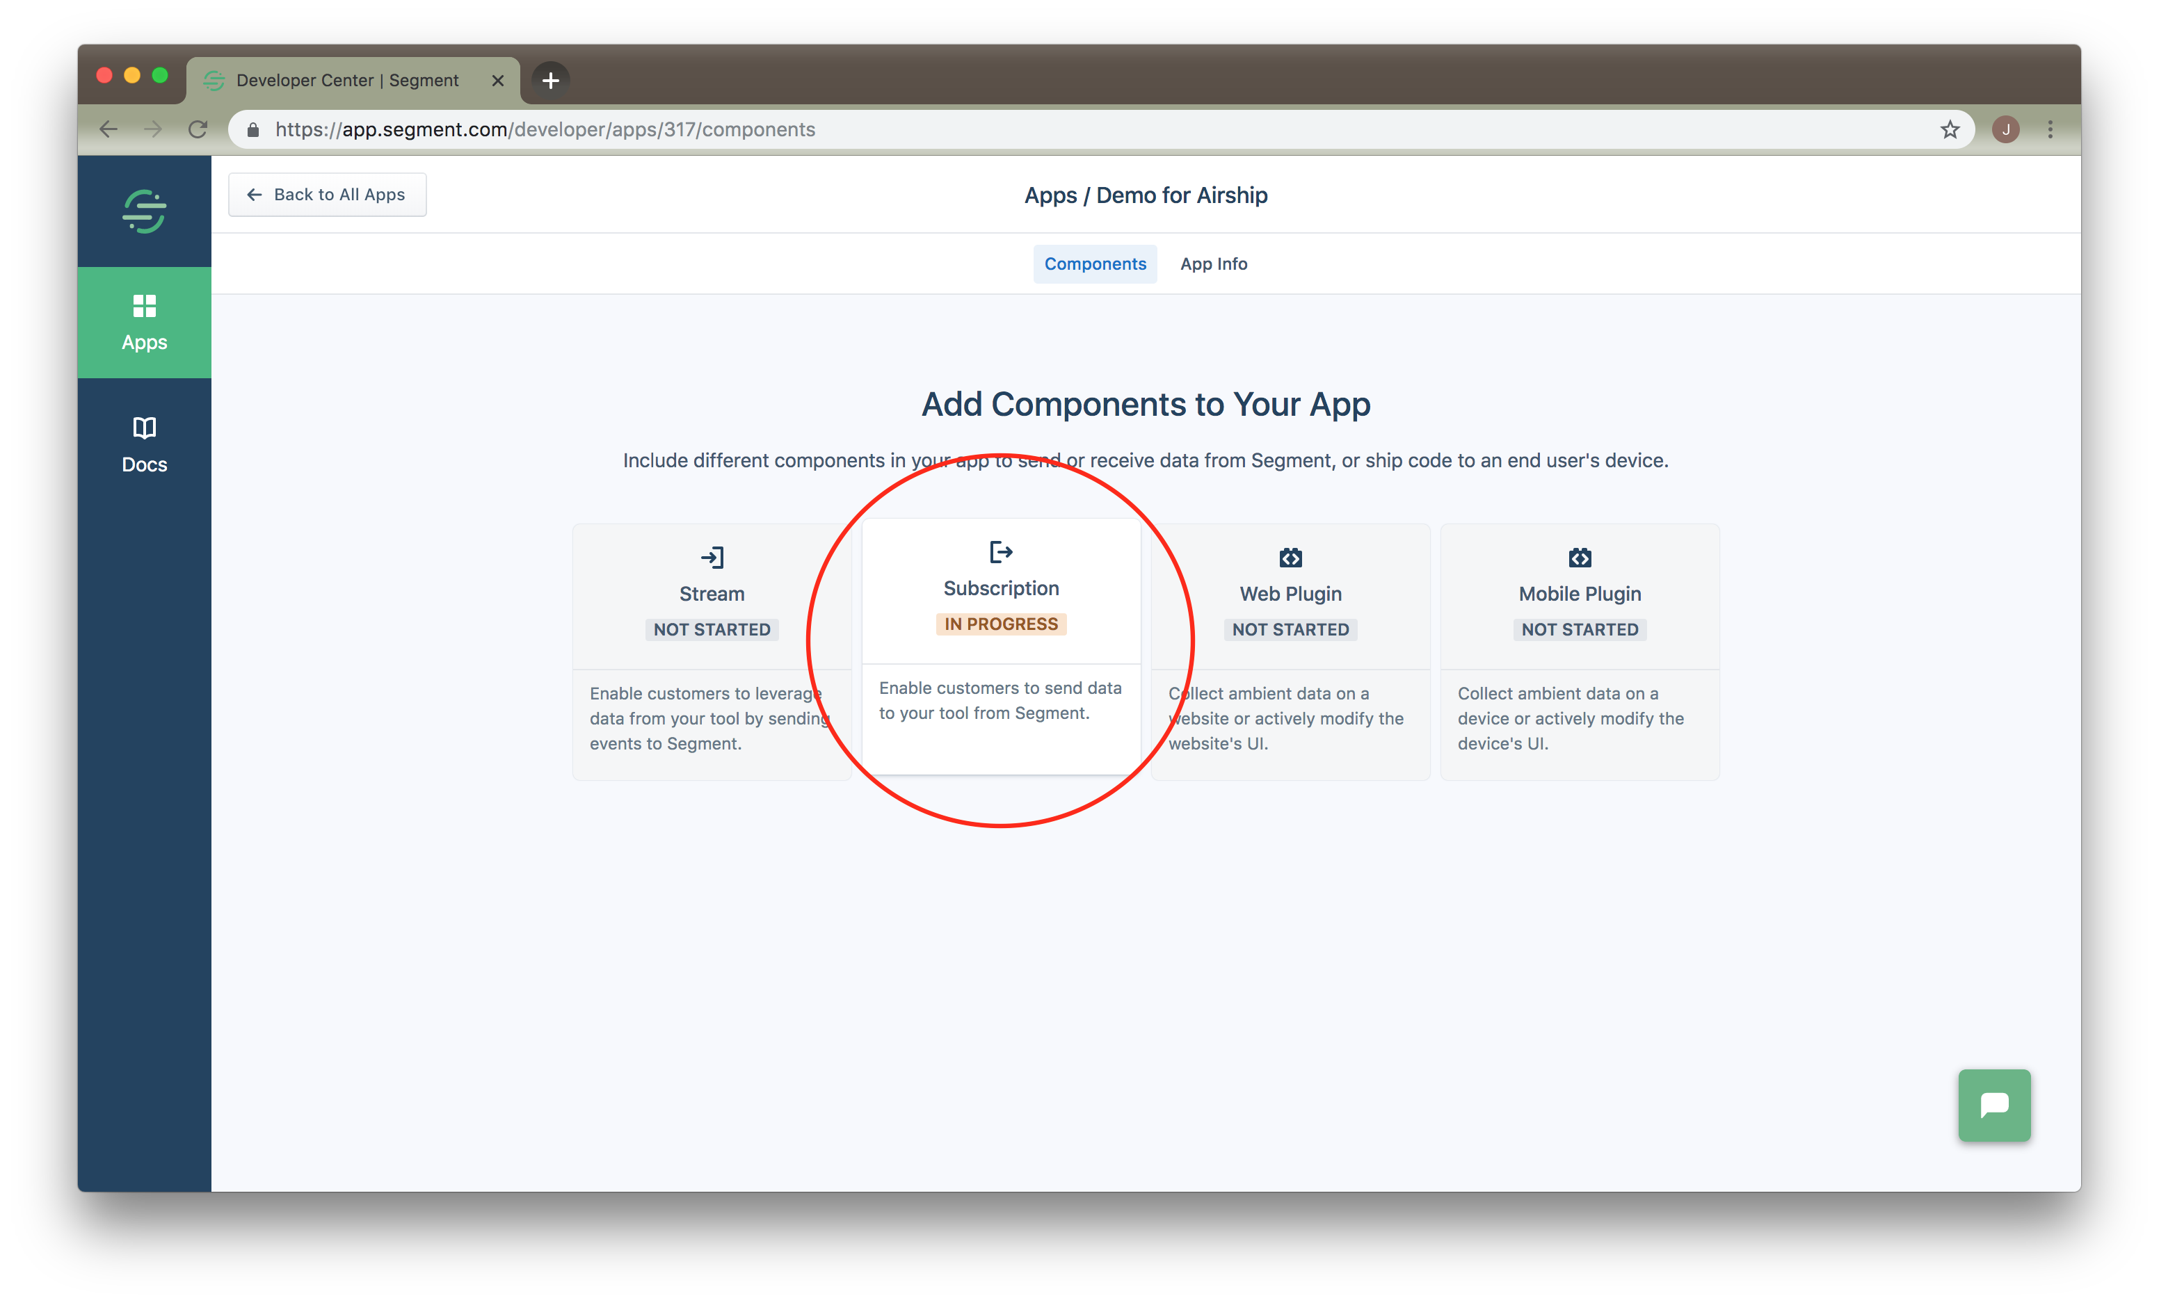Reload the browser page
The height and width of the screenshot is (1303, 2159).
pyautogui.click(x=198, y=129)
